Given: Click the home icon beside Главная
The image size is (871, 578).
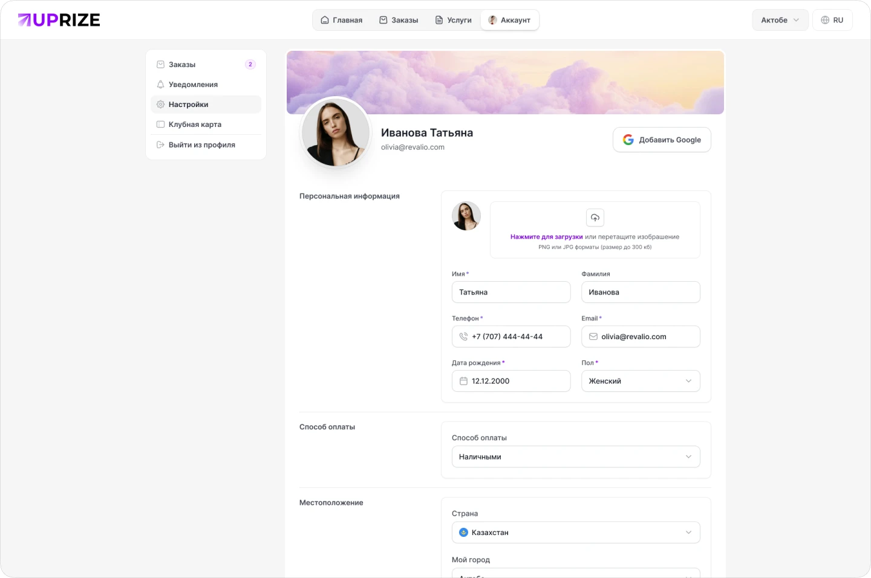Looking at the screenshot, I should point(325,20).
